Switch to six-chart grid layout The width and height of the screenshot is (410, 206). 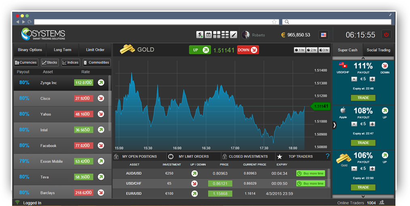point(225,34)
